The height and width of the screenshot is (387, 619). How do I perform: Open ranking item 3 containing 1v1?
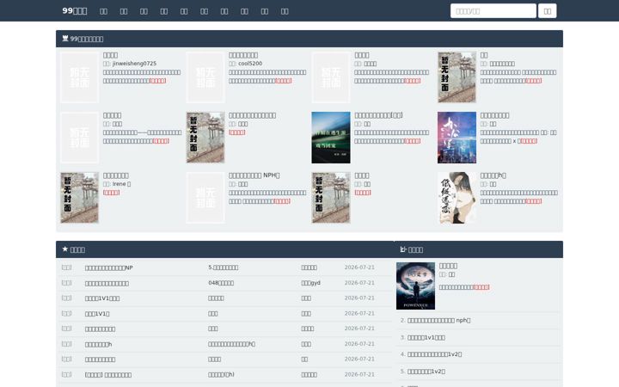tap(426, 338)
